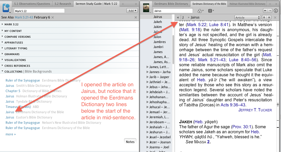Open the visual filters circles icon
Viewport: 281px width, 152px height.
pos(200,11)
